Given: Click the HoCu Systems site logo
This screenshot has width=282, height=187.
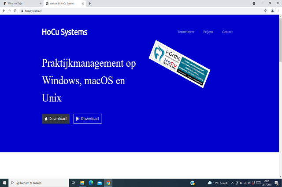Looking at the screenshot, I should (65, 32).
